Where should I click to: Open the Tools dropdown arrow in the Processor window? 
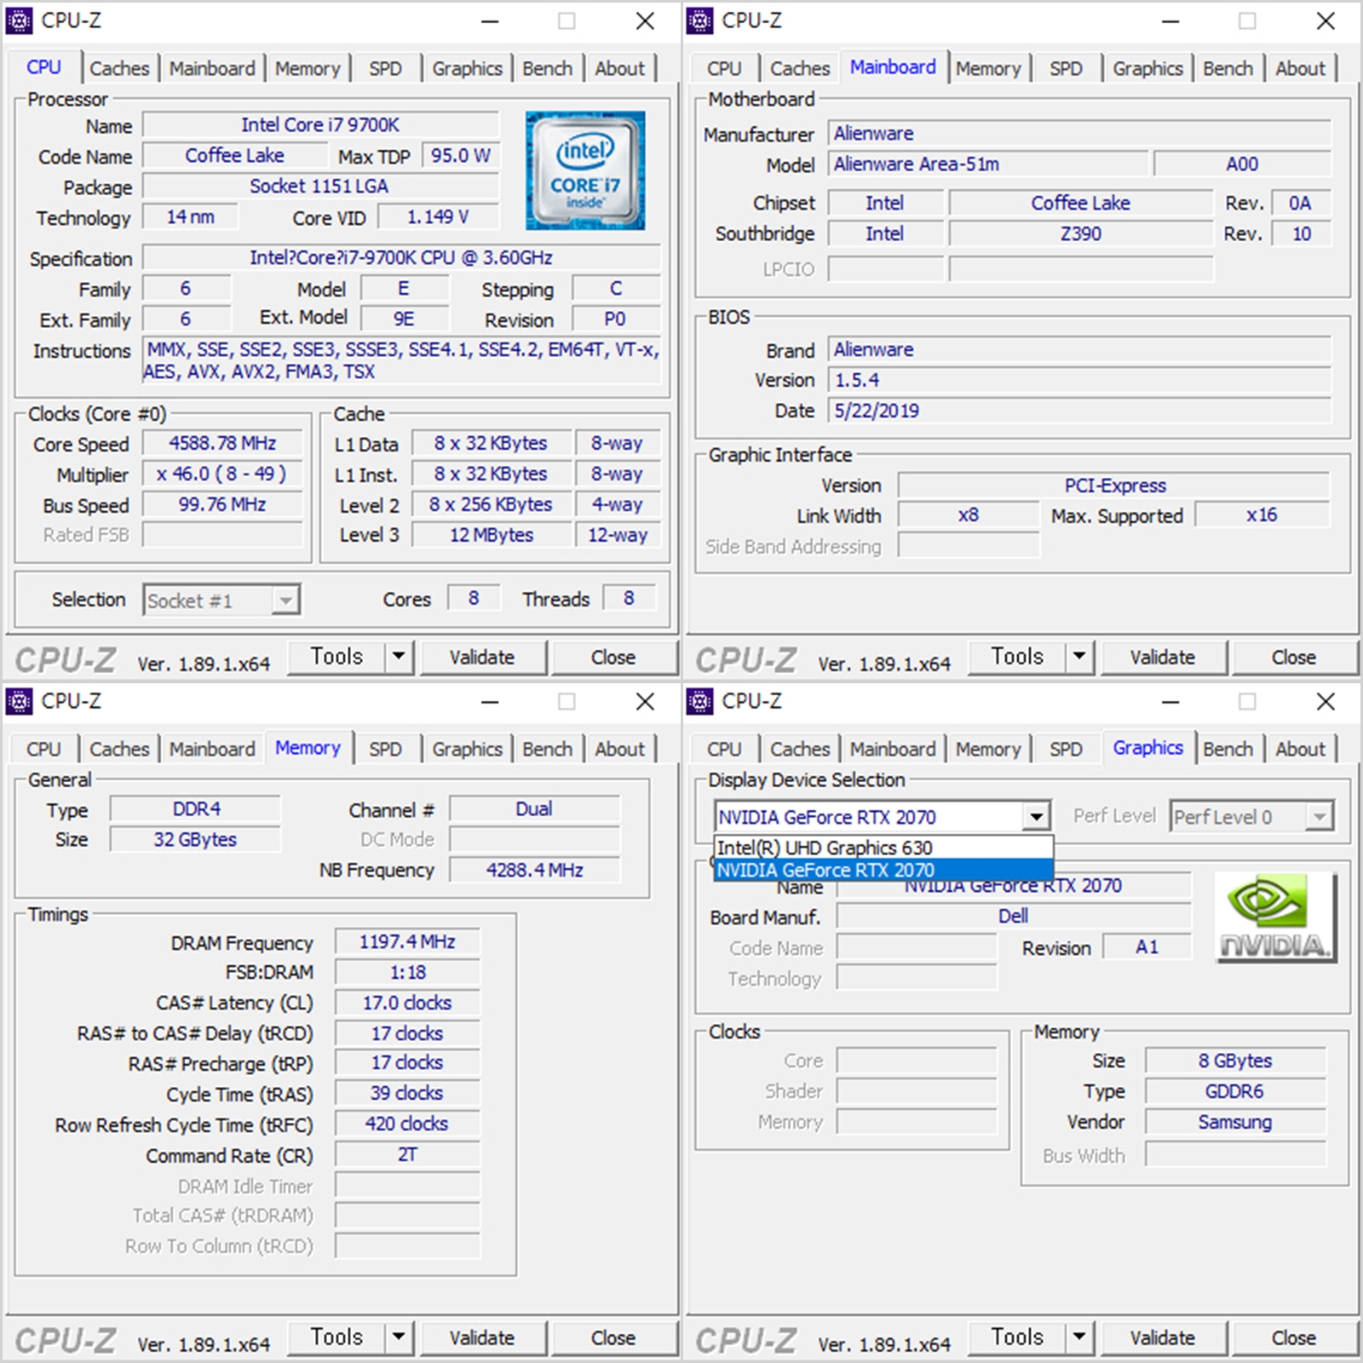coord(399,657)
